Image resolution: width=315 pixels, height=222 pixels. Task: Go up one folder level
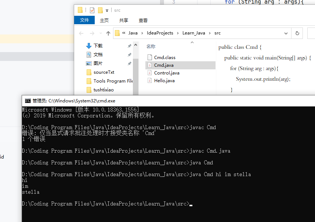[108, 33]
